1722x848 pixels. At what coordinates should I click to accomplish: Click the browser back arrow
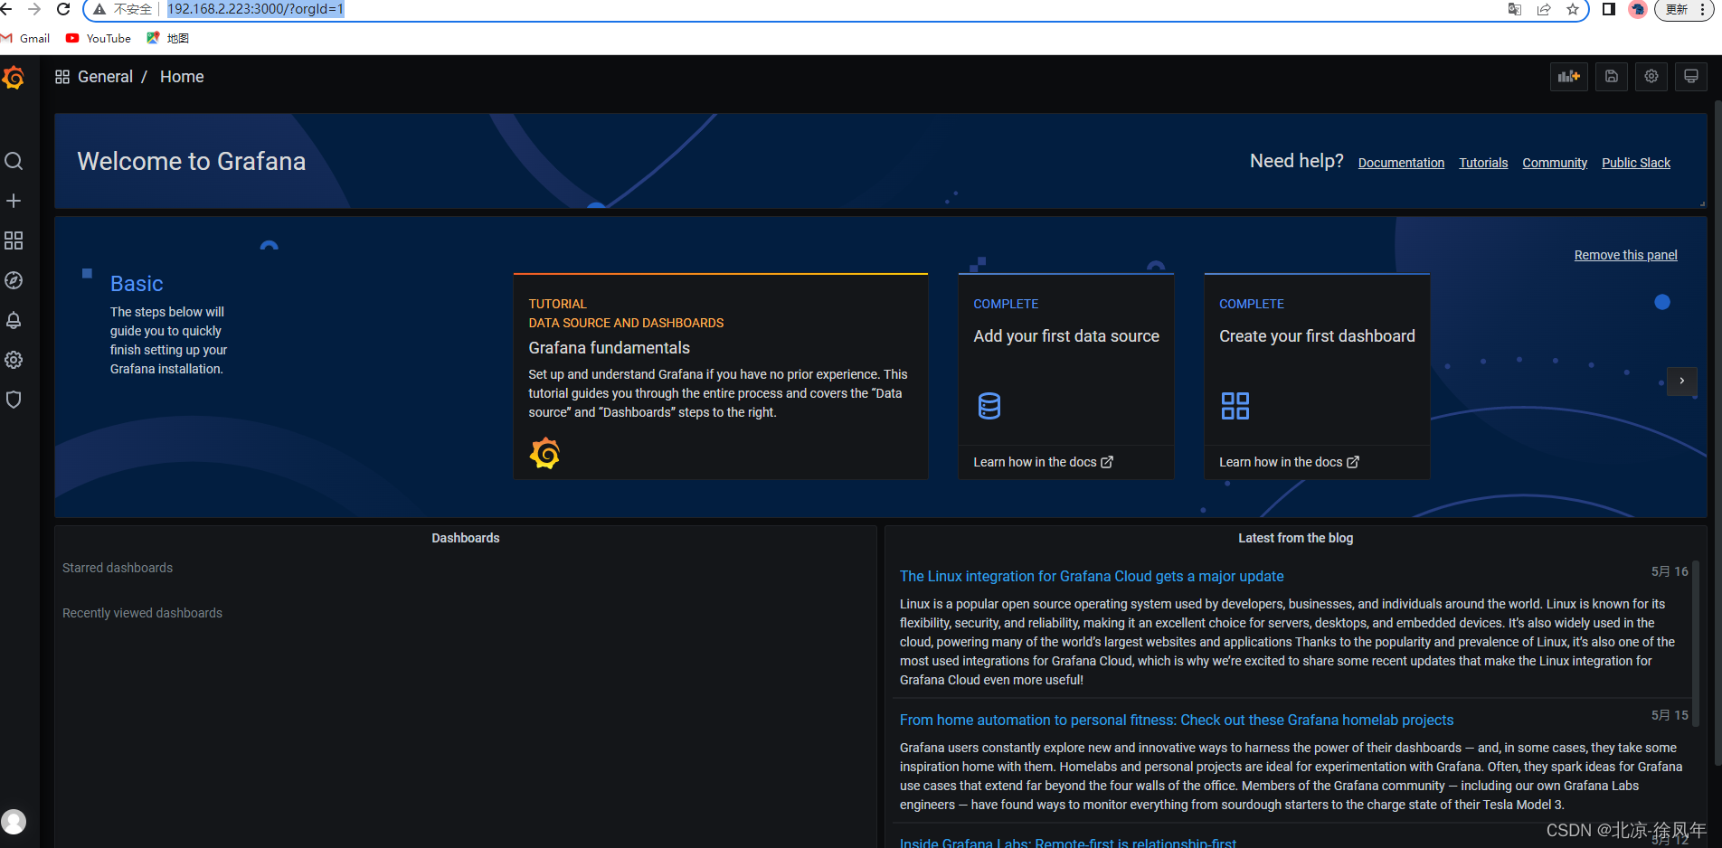coord(6,9)
